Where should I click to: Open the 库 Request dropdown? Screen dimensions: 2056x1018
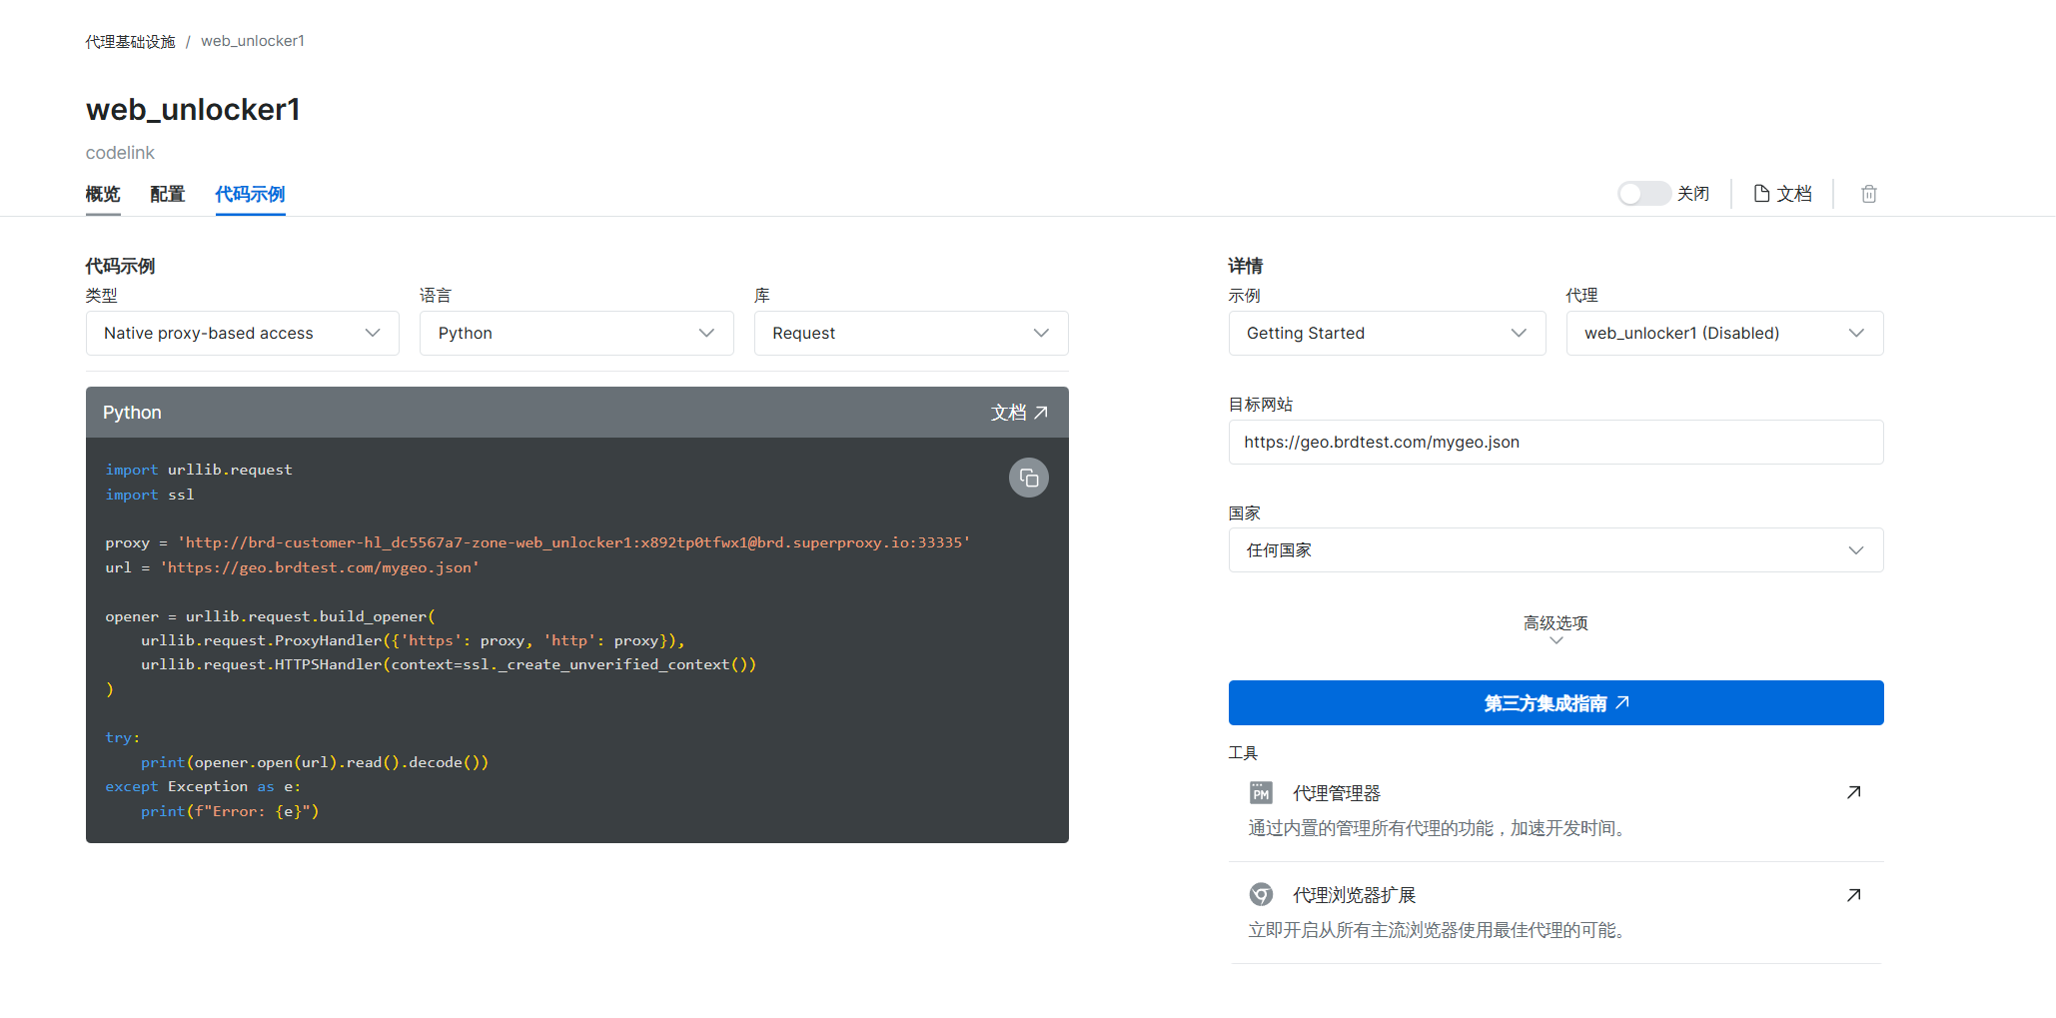click(x=911, y=334)
